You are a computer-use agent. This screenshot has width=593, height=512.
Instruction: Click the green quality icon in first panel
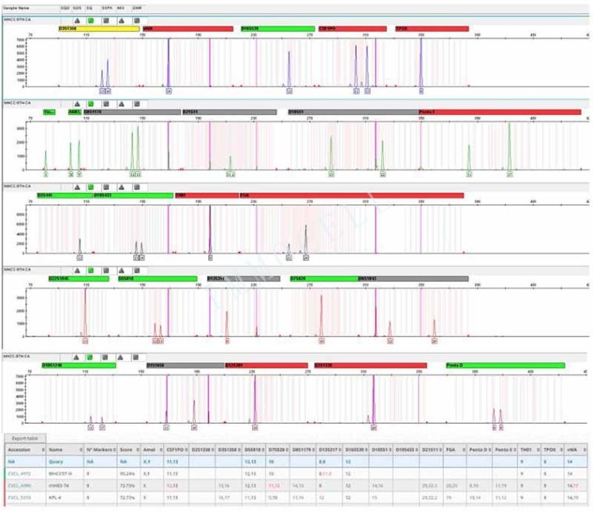tap(91, 20)
